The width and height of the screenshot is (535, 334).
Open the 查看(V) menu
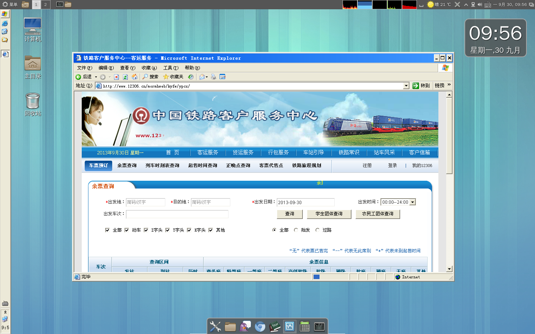point(128,68)
